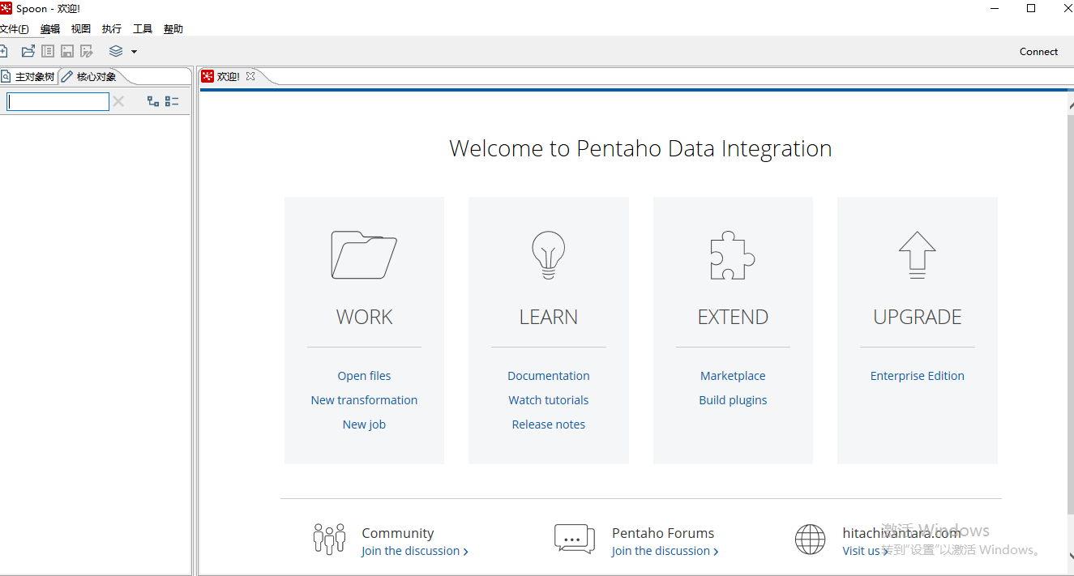Open the 帮助 menu
Image resolution: width=1074 pixels, height=576 pixels.
(x=173, y=29)
